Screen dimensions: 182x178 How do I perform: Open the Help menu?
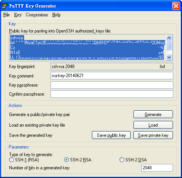point(56,15)
